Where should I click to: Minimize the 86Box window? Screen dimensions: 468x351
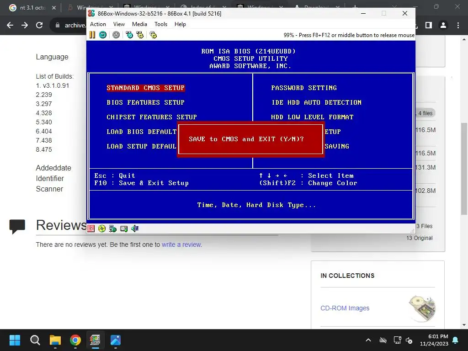[363, 13]
